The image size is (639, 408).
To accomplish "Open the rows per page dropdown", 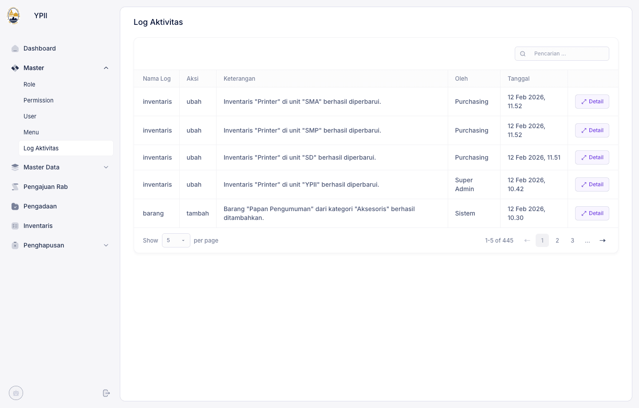I will point(176,240).
